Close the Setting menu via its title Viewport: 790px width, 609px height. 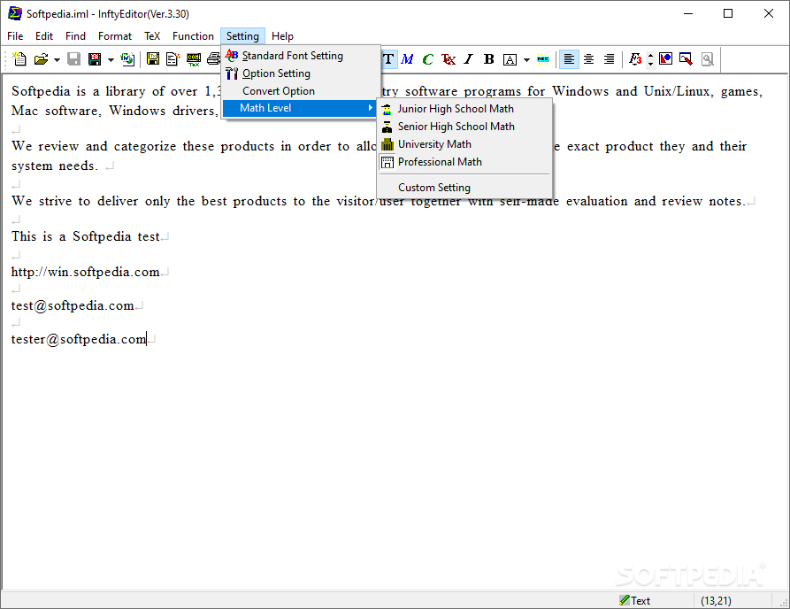tap(242, 36)
